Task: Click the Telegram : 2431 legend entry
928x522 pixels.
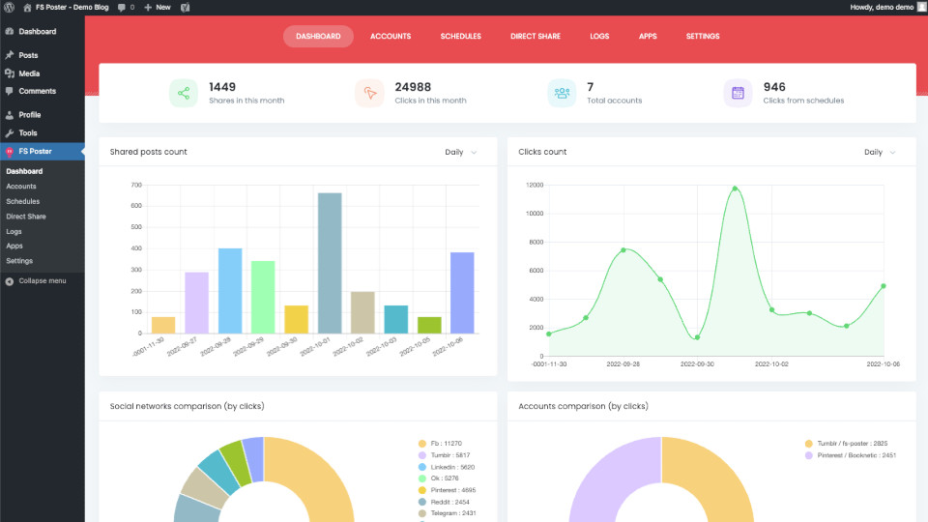Action: [x=447, y=513]
